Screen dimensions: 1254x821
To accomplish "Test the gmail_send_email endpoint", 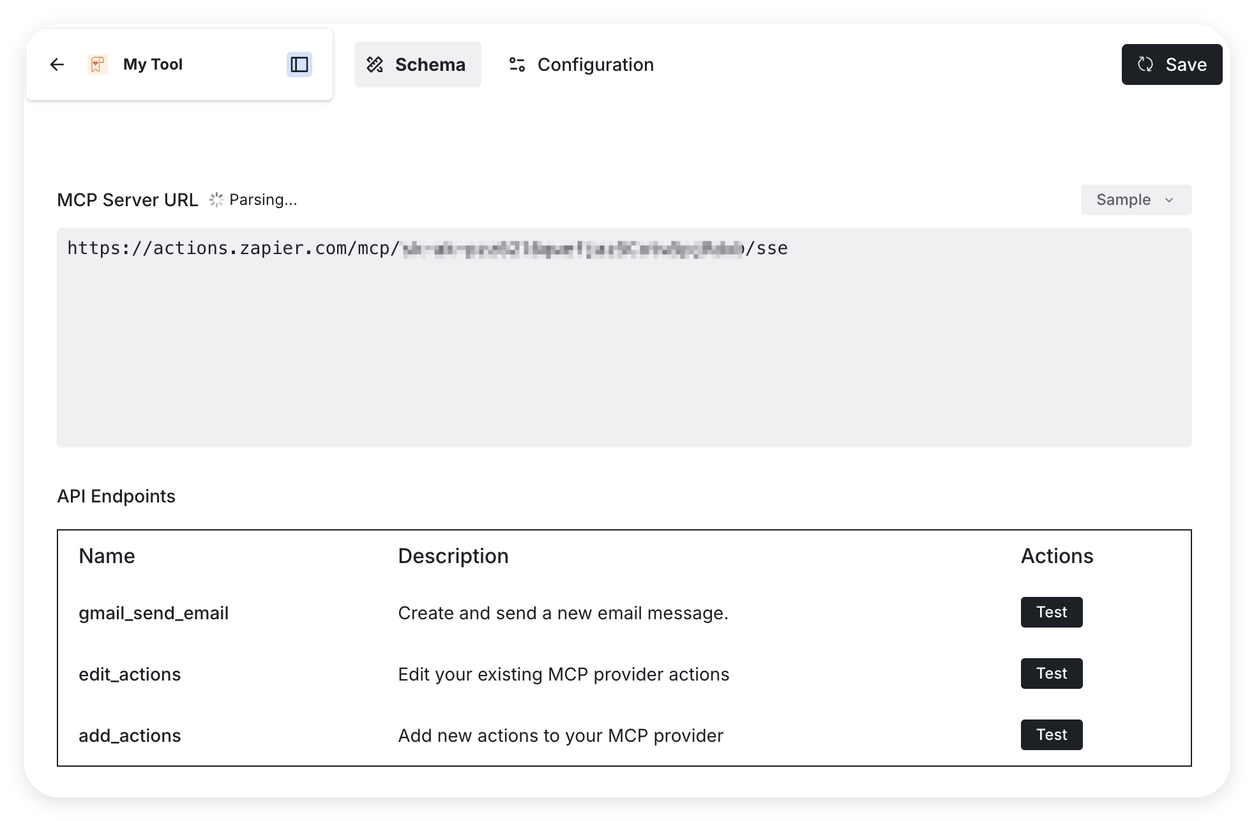I will click(1051, 612).
